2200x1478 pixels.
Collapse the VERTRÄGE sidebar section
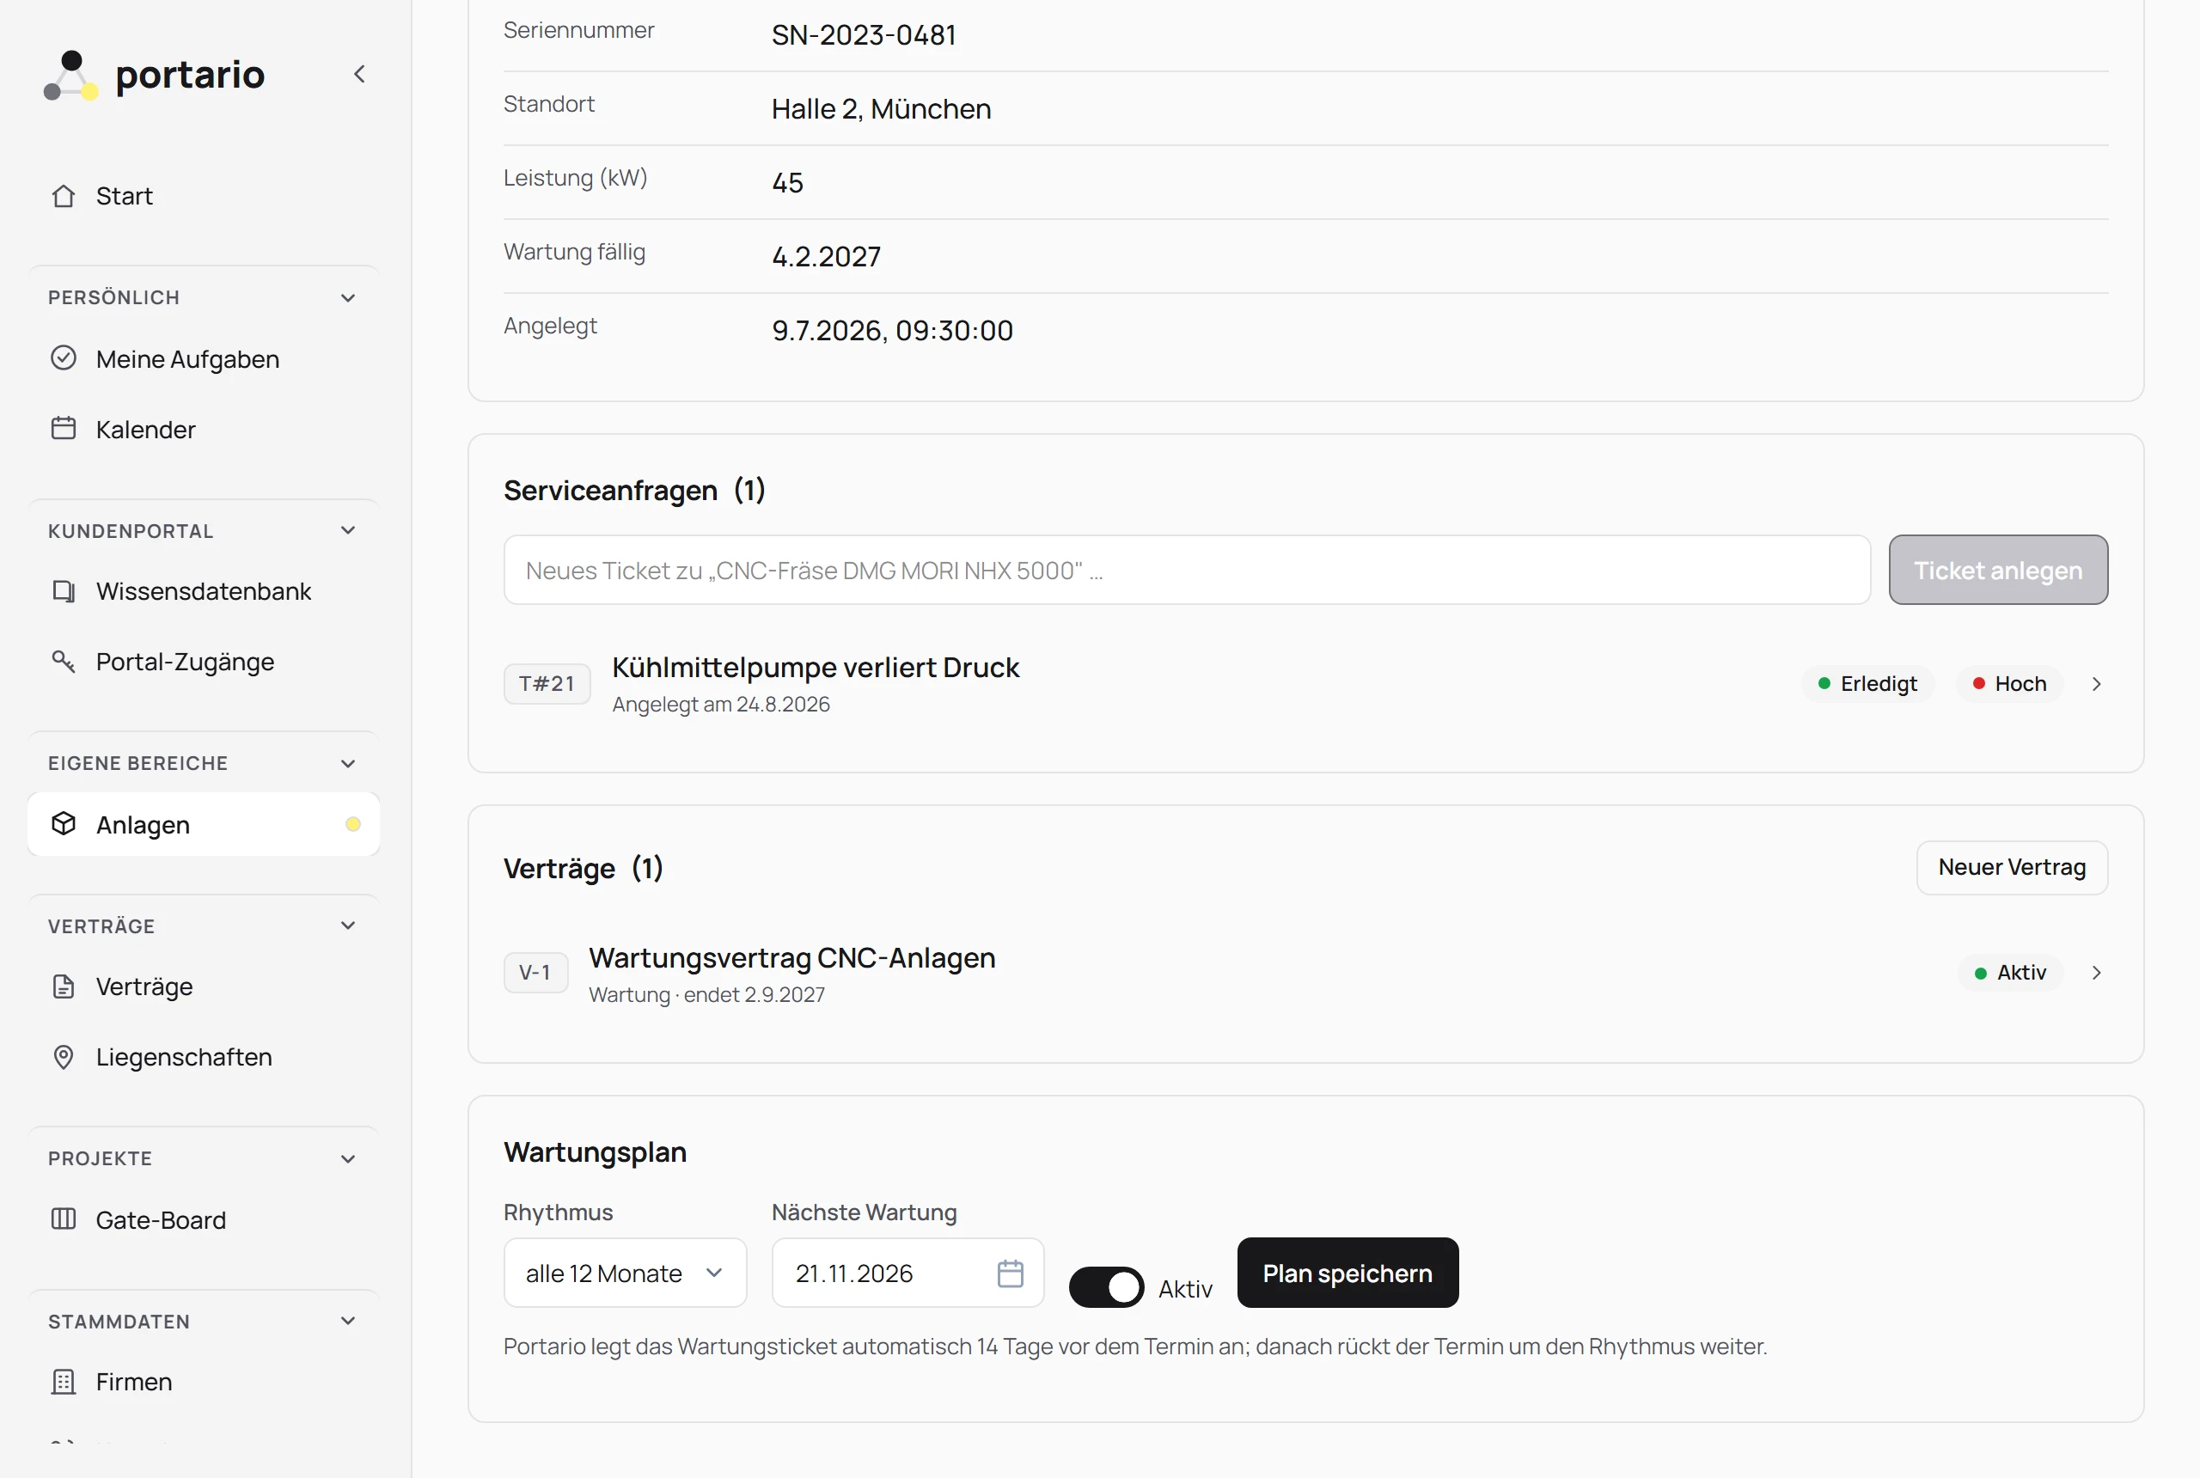point(348,925)
